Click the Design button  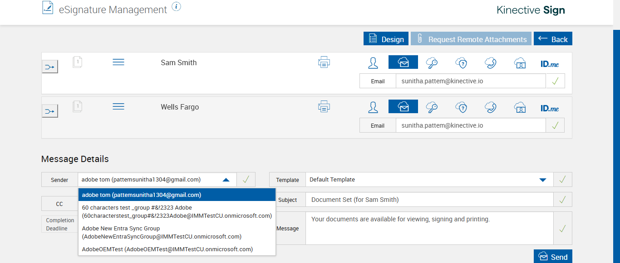[x=386, y=39]
